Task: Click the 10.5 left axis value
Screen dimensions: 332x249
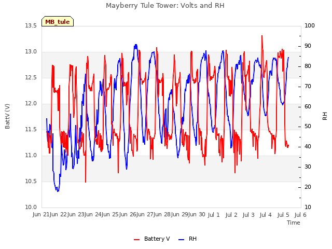Action: 31,182
